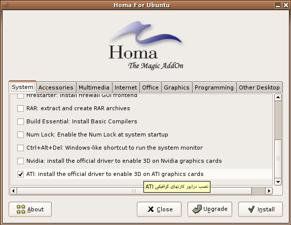The height and width of the screenshot is (225, 291).
Task: Click vertical scrollbar down arrow
Action: click(278, 182)
